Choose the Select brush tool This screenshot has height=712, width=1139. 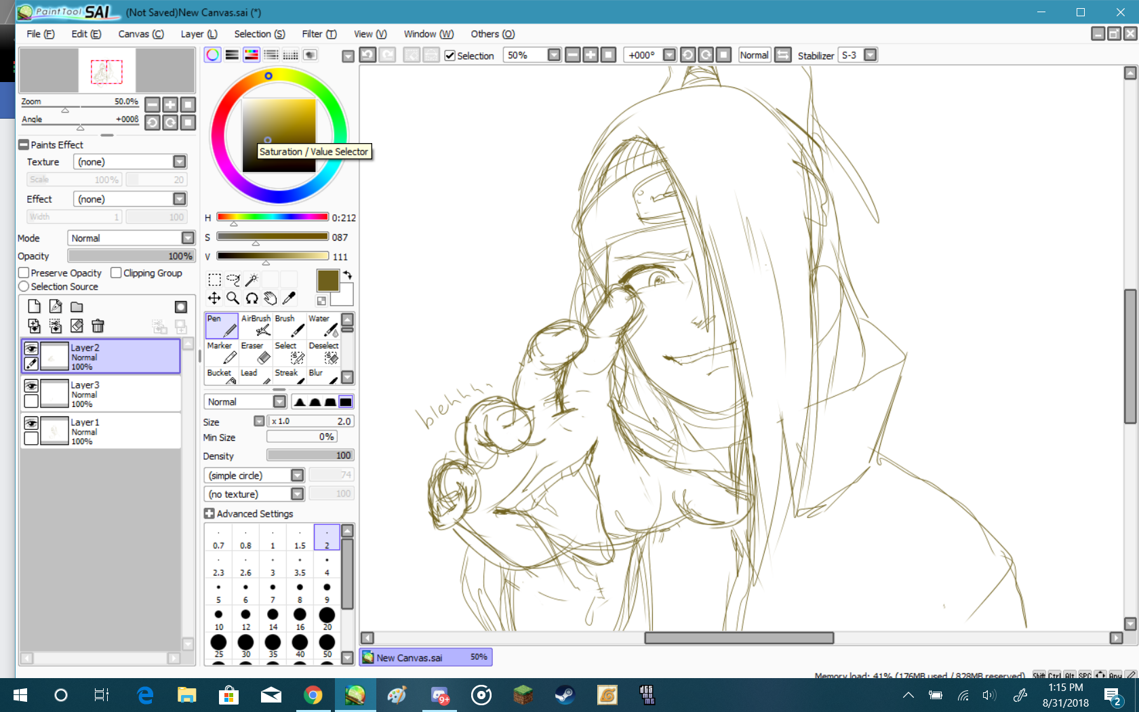[289, 353]
